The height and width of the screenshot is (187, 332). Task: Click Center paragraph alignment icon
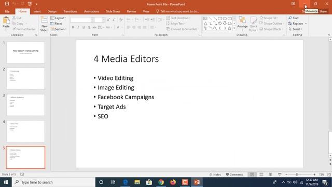(x=134, y=27)
